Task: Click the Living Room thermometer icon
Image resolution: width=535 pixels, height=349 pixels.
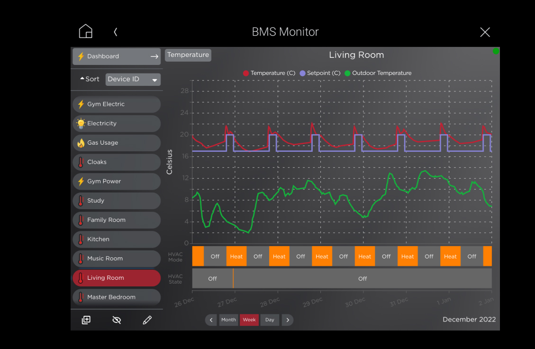Action: [x=81, y=278]
